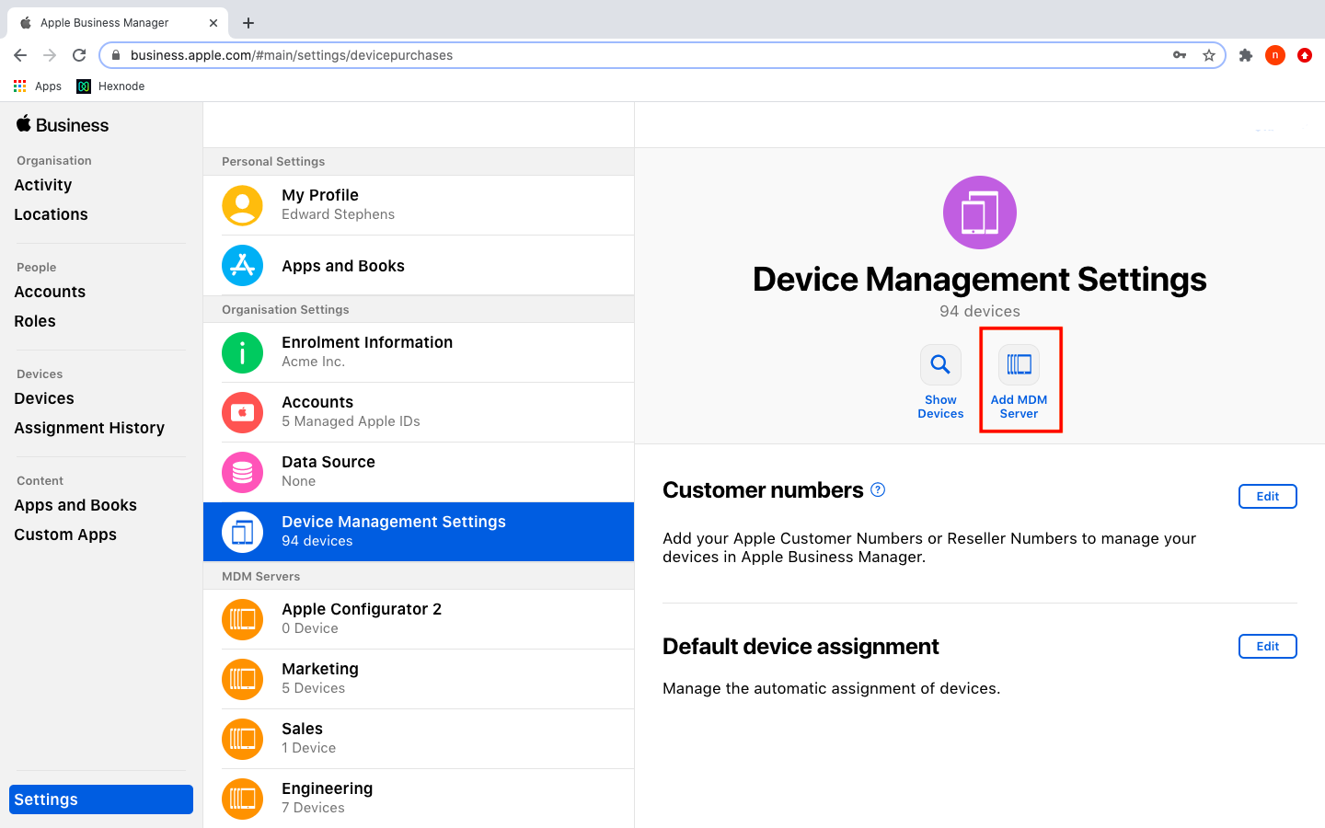Reload the page with refresh icon
Screen dimensions: 1325x828
(x=79, y=55)
